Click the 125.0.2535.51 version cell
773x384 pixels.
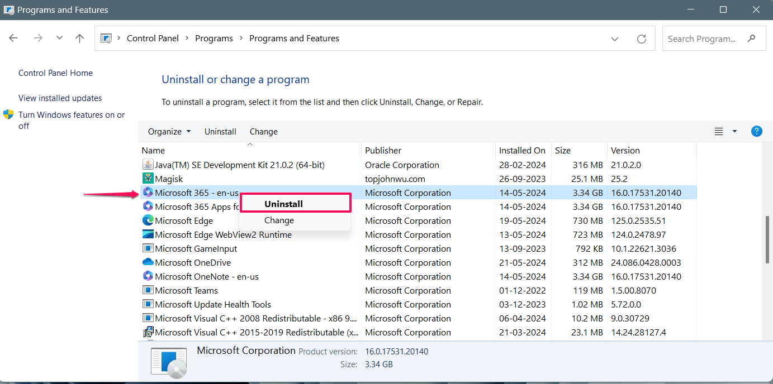pyautogui.click(x=639, y=220)
